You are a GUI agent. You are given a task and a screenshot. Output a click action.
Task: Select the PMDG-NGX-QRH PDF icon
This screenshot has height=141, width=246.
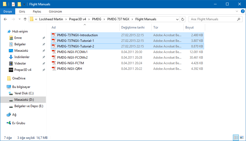point(54,69)
